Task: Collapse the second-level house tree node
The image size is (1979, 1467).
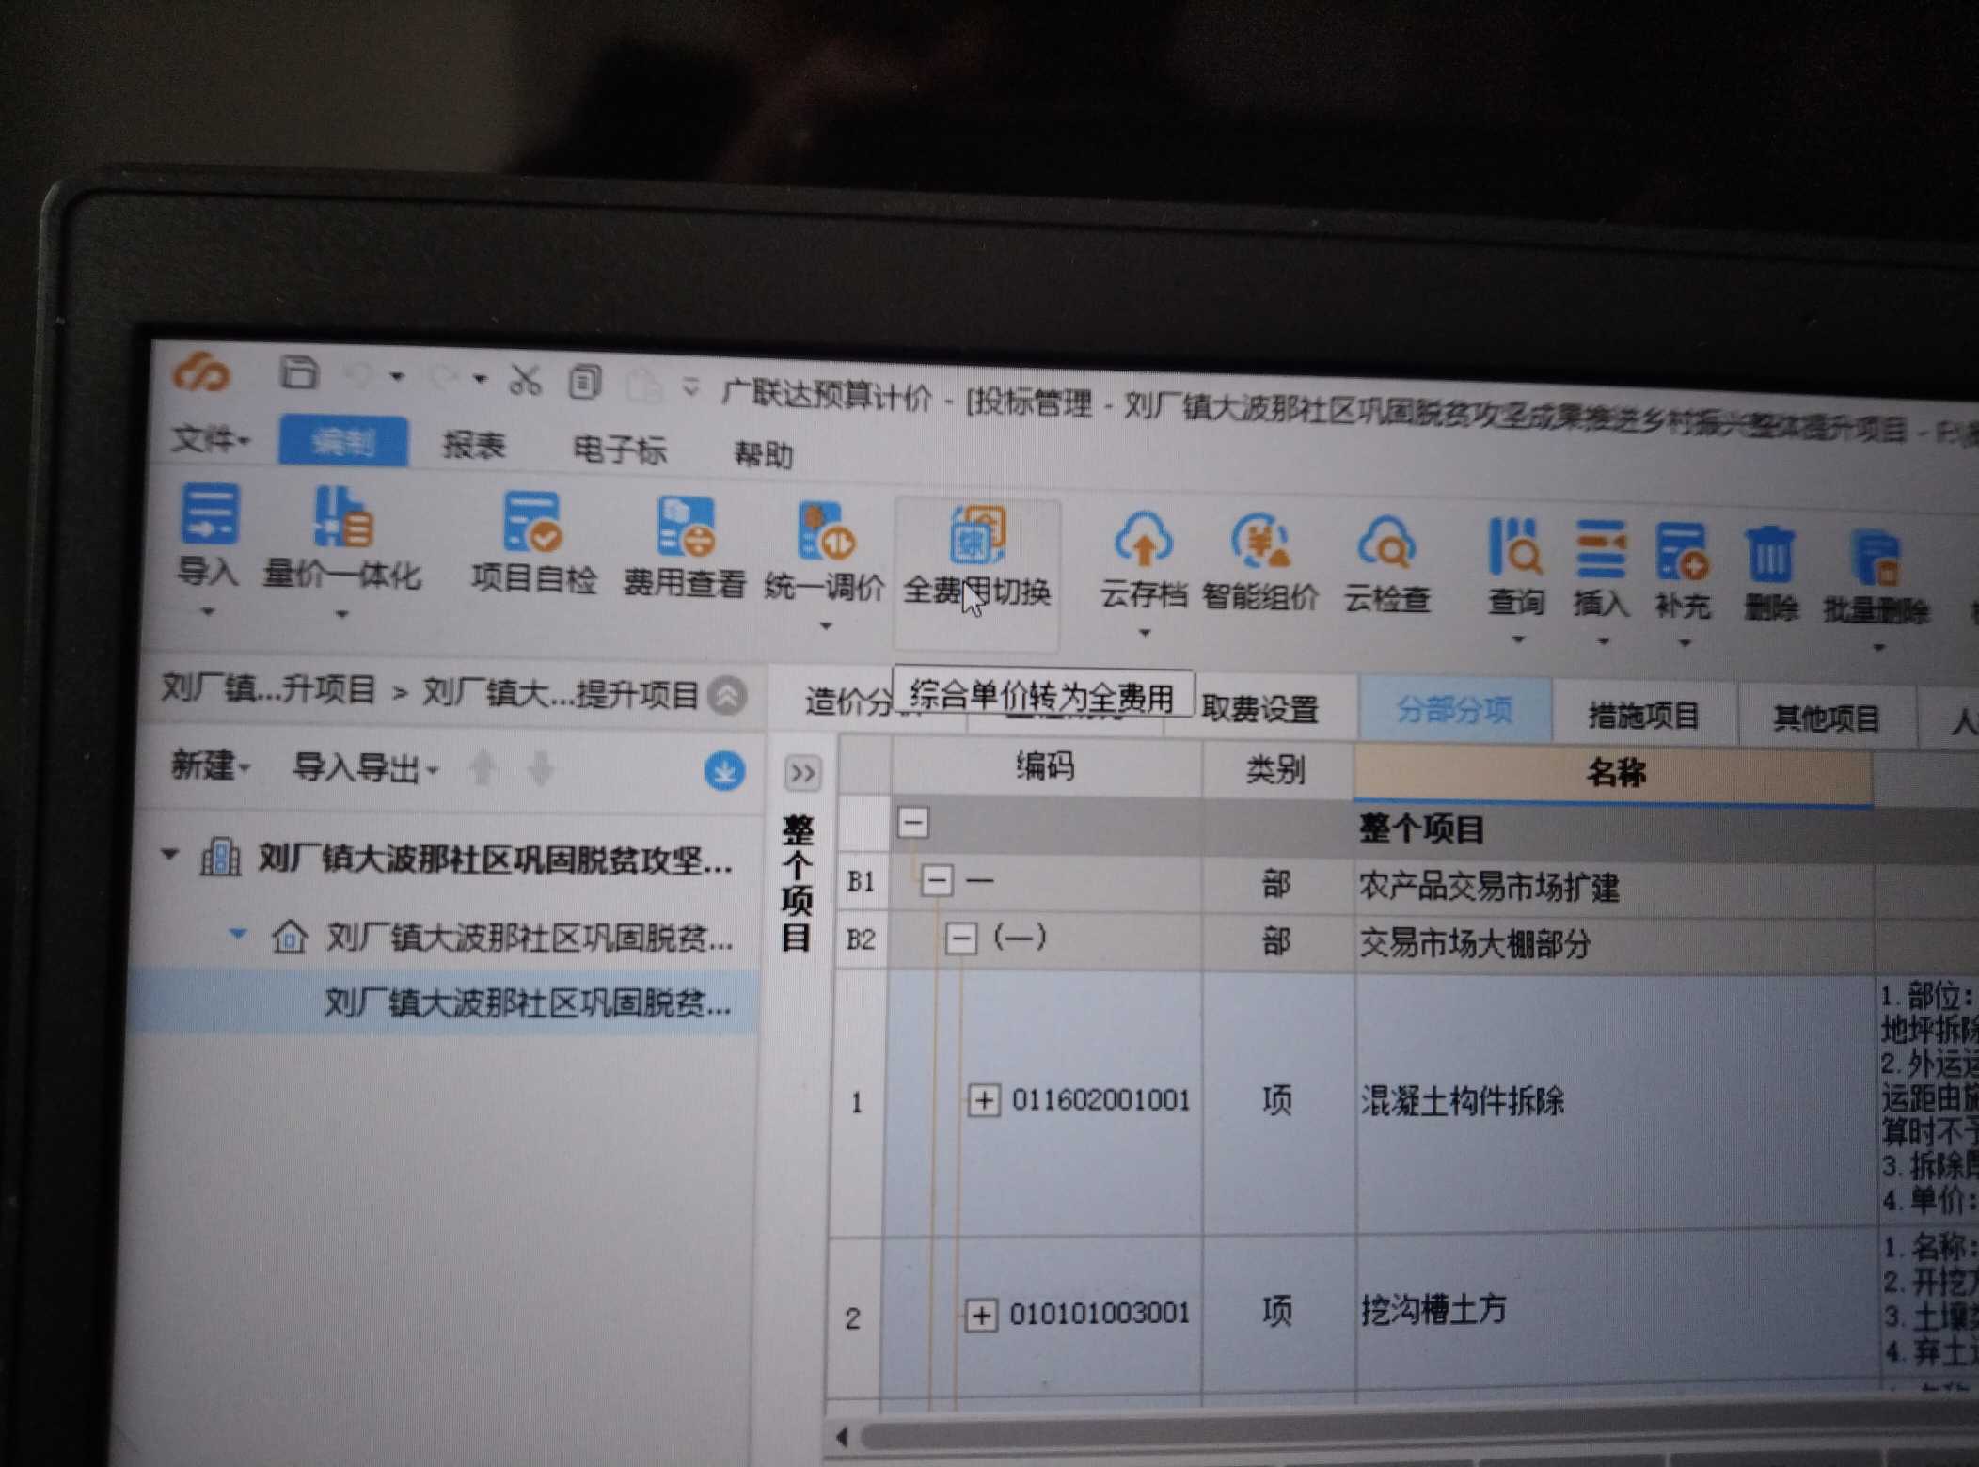Action: click(x=238, y=934)
